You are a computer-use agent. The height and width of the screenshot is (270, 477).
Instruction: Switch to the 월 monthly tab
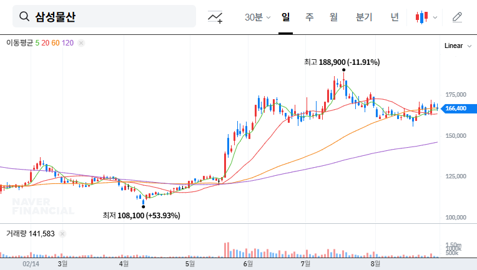[x=334, y=17]
